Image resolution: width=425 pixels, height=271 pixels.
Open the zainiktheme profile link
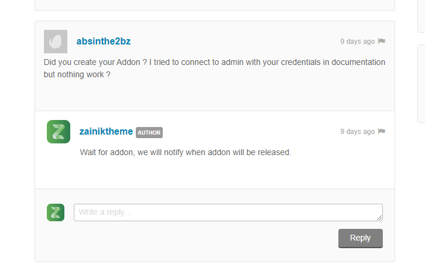(107, 132)
